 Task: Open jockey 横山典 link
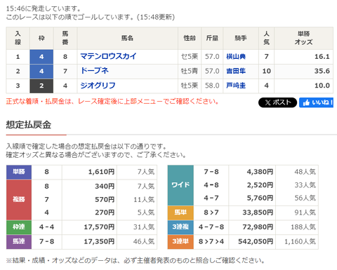click(x=236, y=57)
